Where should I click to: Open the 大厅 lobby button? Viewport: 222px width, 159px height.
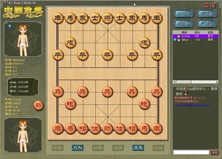(x=184, y=14)
